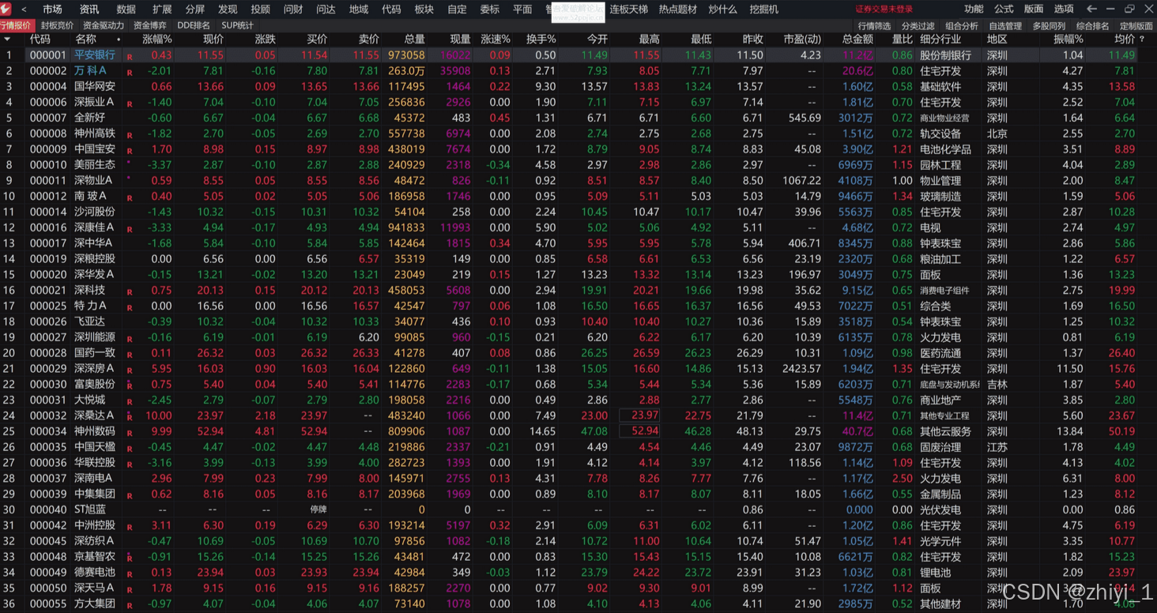Select the stock name 平安银行
This screenshot has width=1157, height=613.
pos(95,55)
